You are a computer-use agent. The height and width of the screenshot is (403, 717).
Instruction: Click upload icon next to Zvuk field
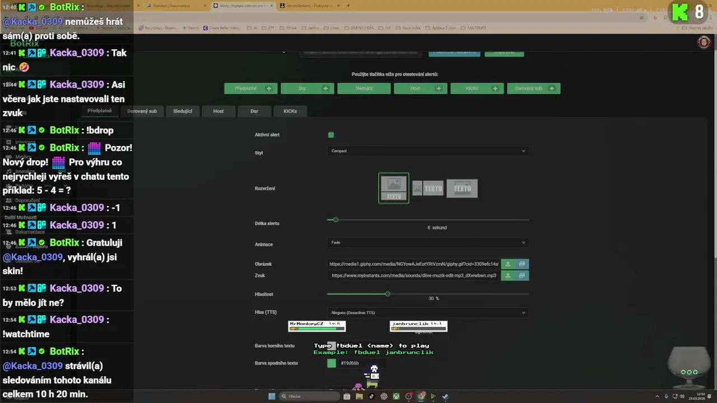point(508,275)
